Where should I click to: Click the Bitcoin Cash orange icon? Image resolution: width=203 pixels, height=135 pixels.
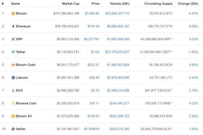pos(13,65)
